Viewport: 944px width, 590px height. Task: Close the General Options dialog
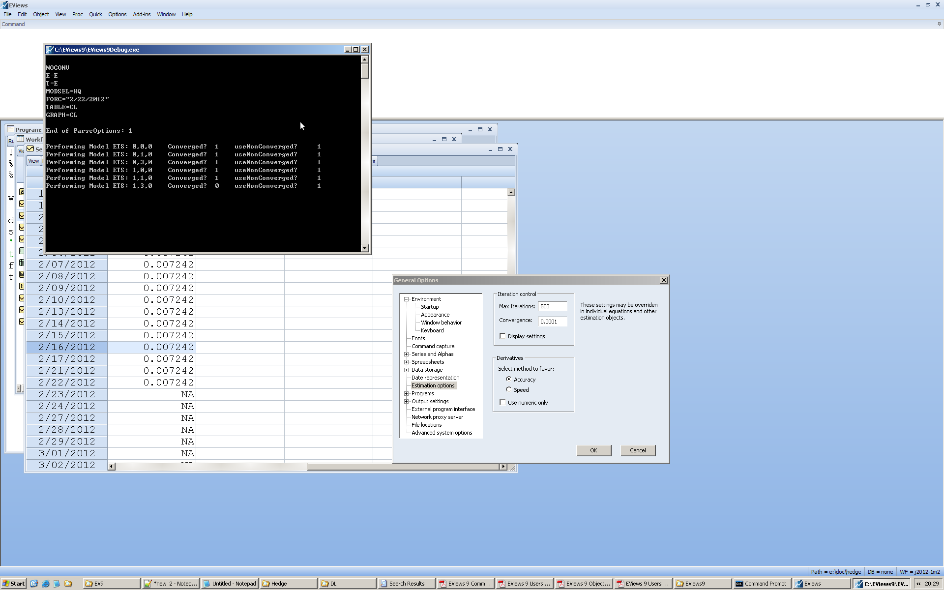pyautogui.click(x=663, y=280)
